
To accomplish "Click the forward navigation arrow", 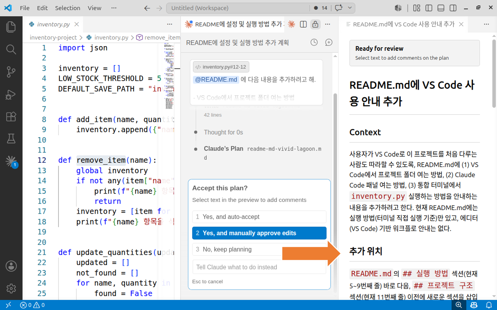I will pos(159,8).
